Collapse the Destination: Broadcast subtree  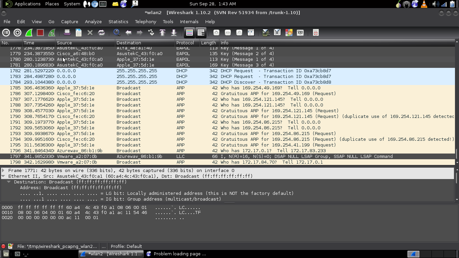[9, 182]
